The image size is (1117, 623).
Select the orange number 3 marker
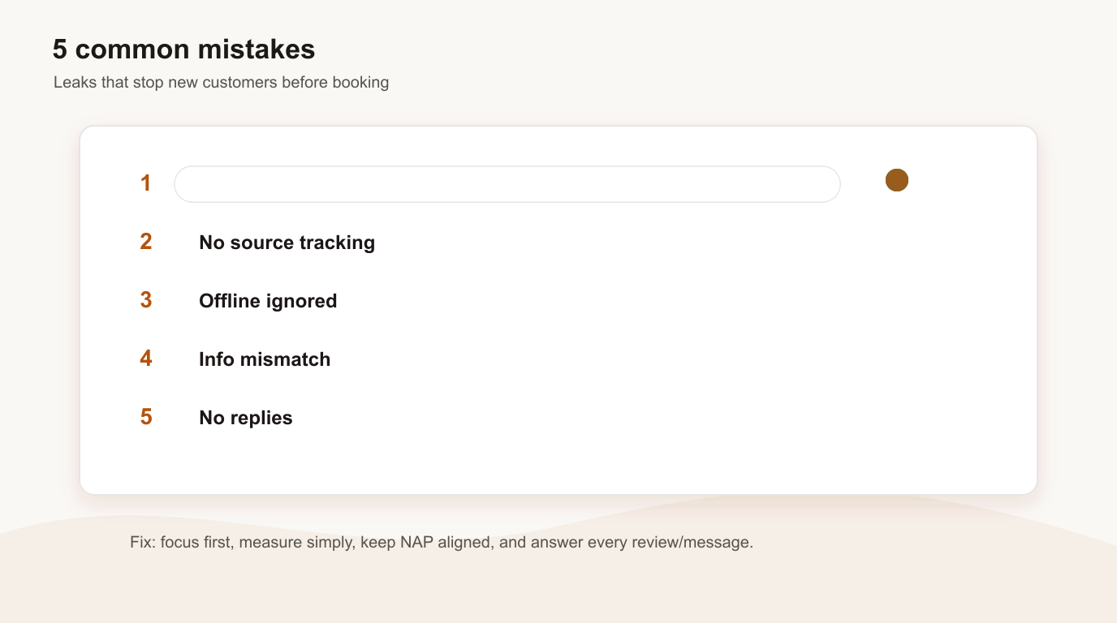click(x=145, y=300)
